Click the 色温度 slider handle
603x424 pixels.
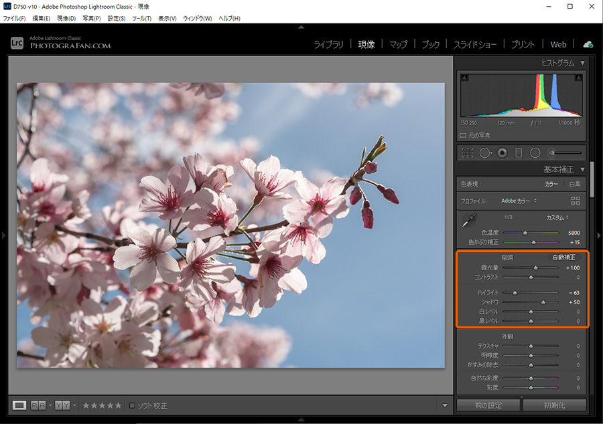pyautogui.click(x=525, y=233)
